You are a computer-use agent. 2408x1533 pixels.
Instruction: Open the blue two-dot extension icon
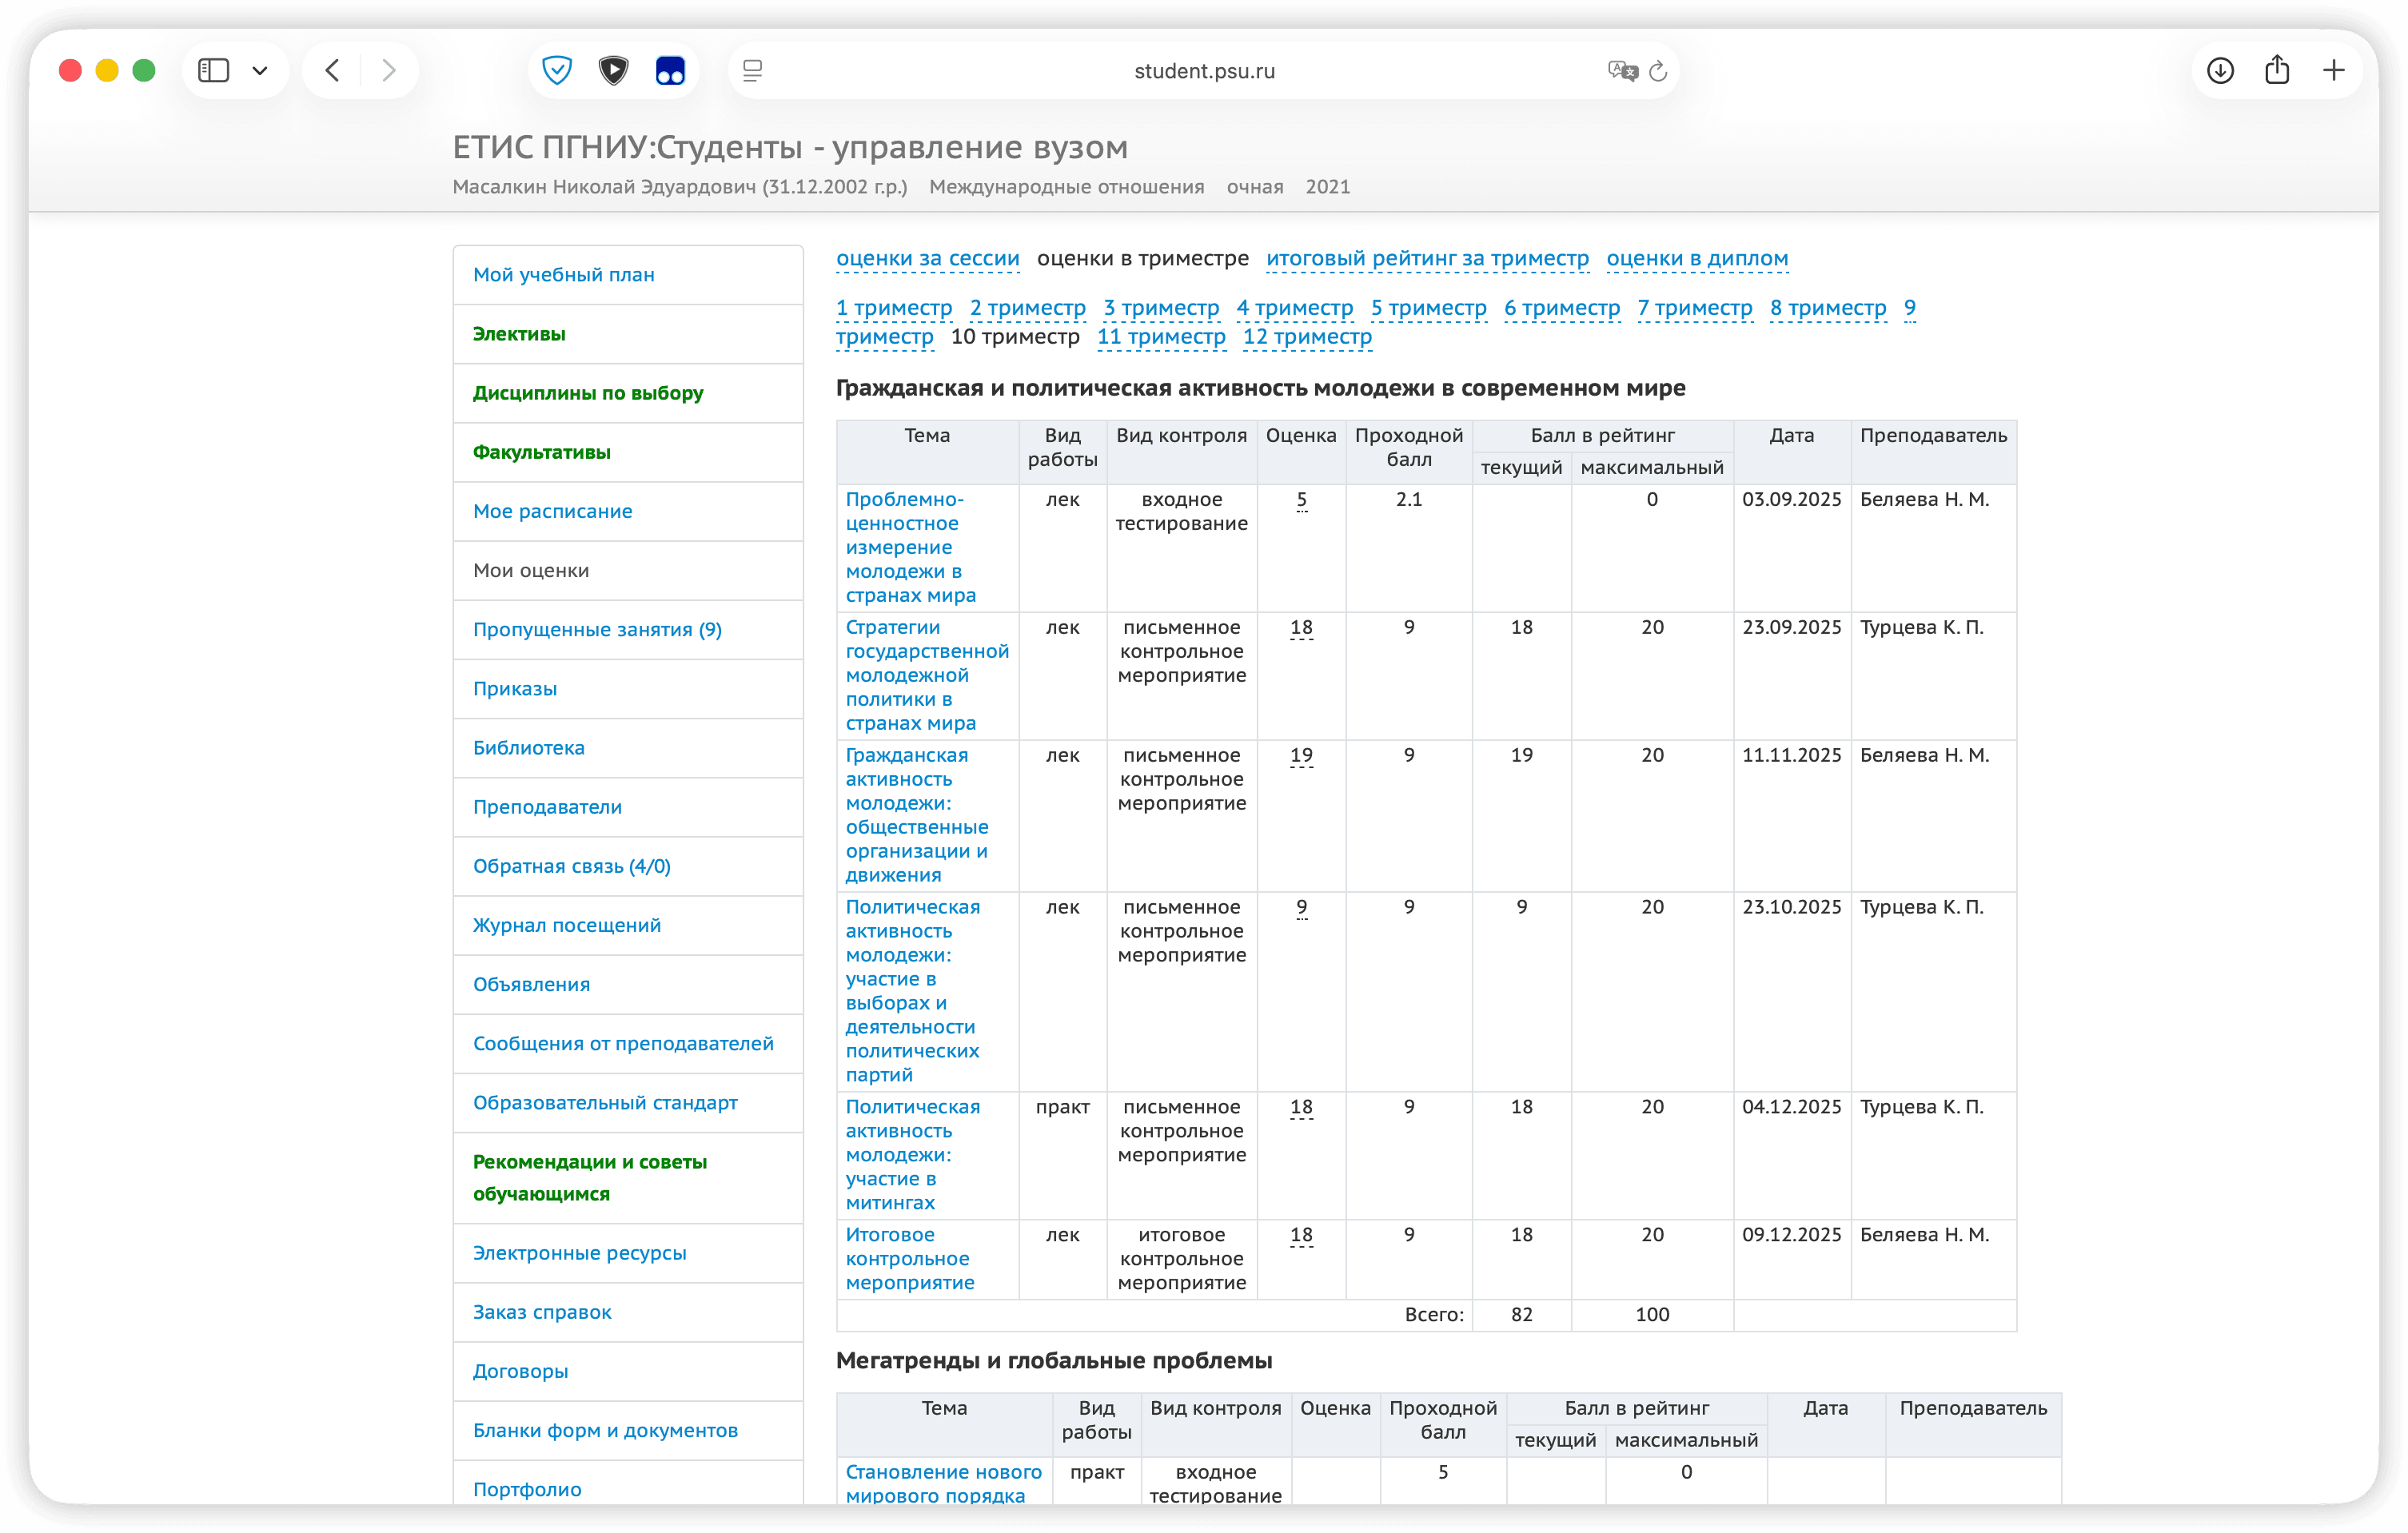(670, 70)
